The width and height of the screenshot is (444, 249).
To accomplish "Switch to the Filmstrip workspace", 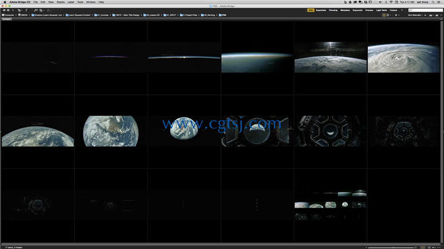I will pyautogui.click(x=334, y=10).
